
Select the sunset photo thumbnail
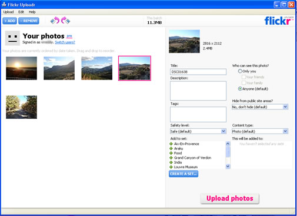click(x=21, y=68)
